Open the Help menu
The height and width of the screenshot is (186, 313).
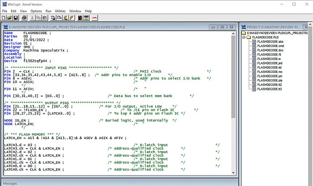click(88, 11)
